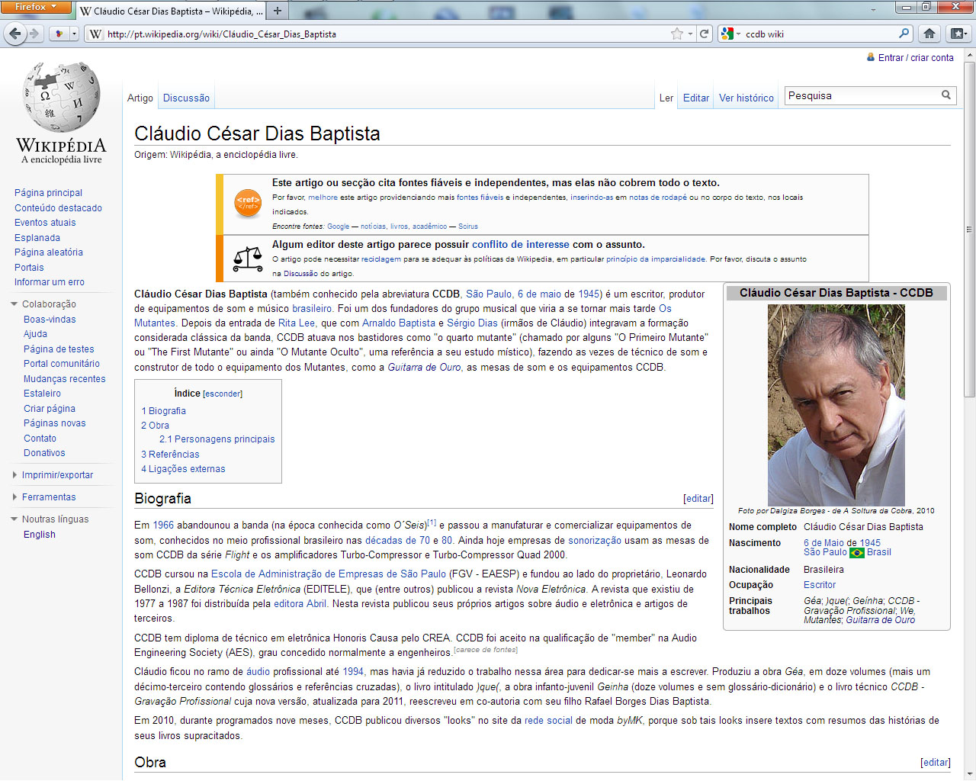The width and height of the screenshot is (976, 781).
Task: Open the Firefox menu dropdown
Action: (35, 7)
